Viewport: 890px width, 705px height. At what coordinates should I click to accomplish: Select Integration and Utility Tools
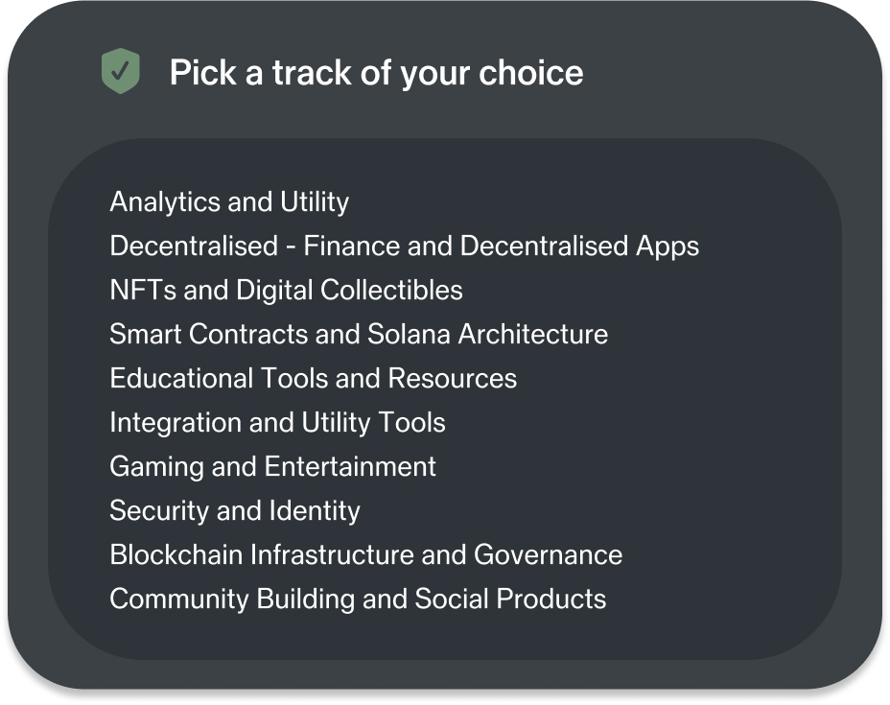[277, 423]
